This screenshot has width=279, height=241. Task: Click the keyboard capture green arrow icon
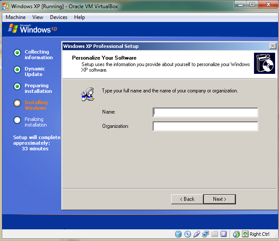245,234
